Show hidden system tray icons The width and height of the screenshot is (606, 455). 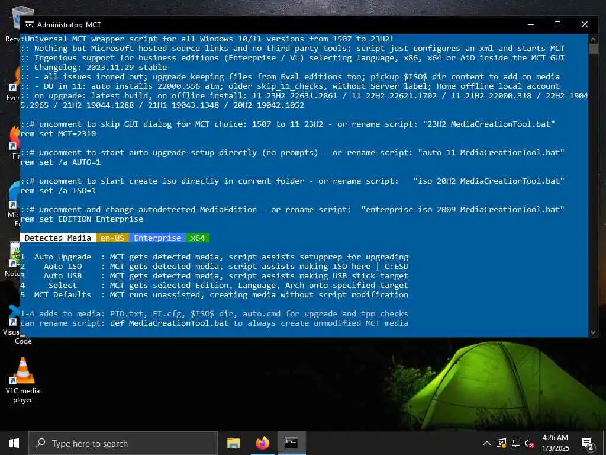click(x=487, y=443)
